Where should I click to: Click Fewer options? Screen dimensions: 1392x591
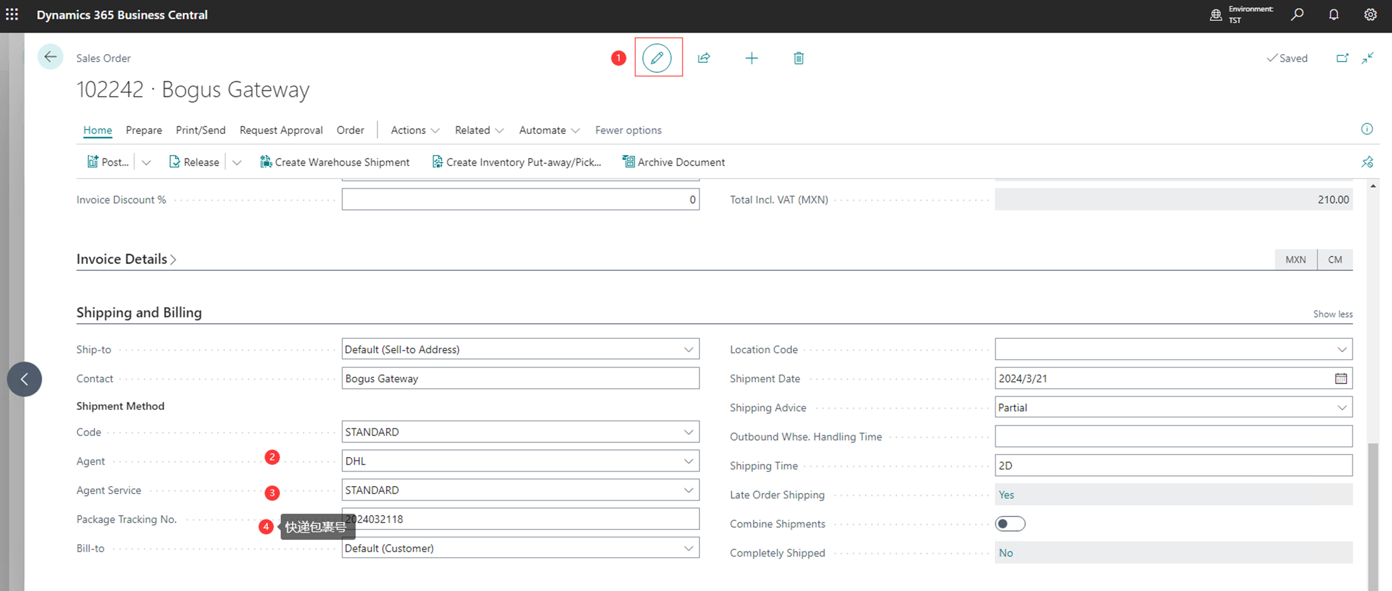click(628, 130)
